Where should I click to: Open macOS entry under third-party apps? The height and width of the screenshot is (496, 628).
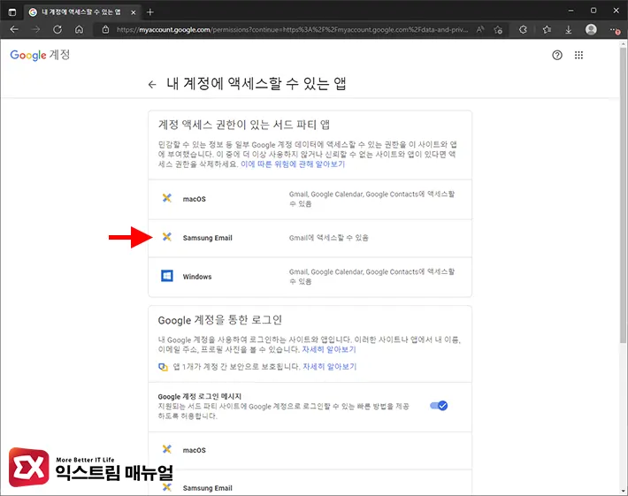(x=310, y=199)
